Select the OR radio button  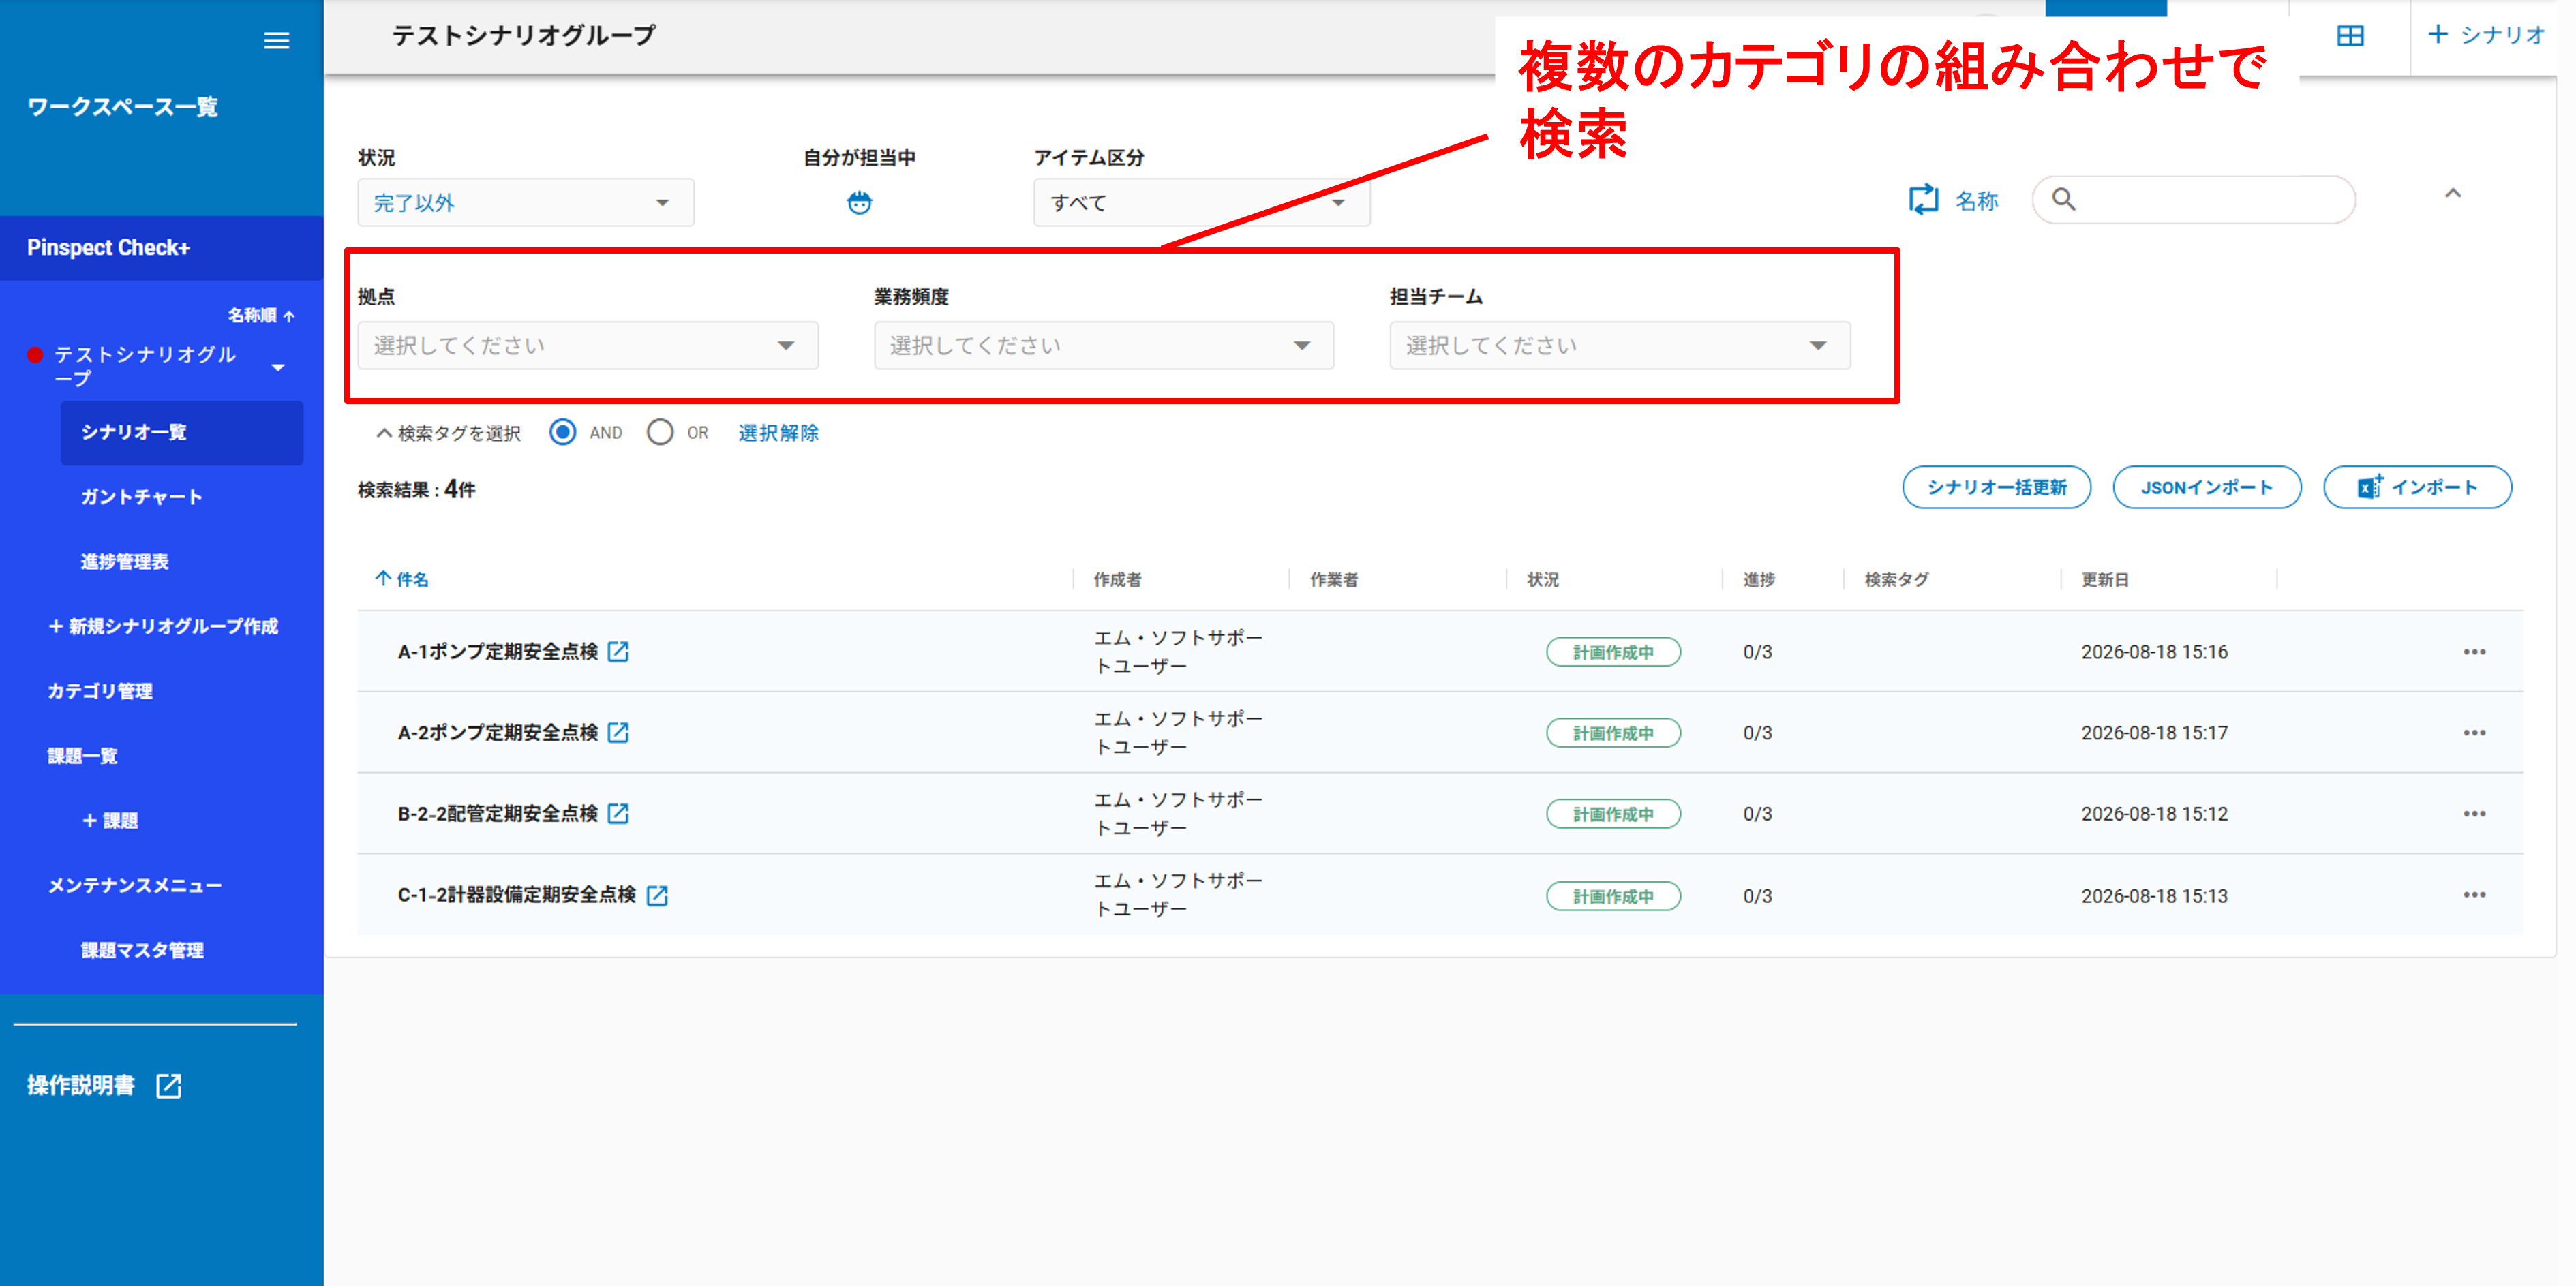(x=660, y=432)
